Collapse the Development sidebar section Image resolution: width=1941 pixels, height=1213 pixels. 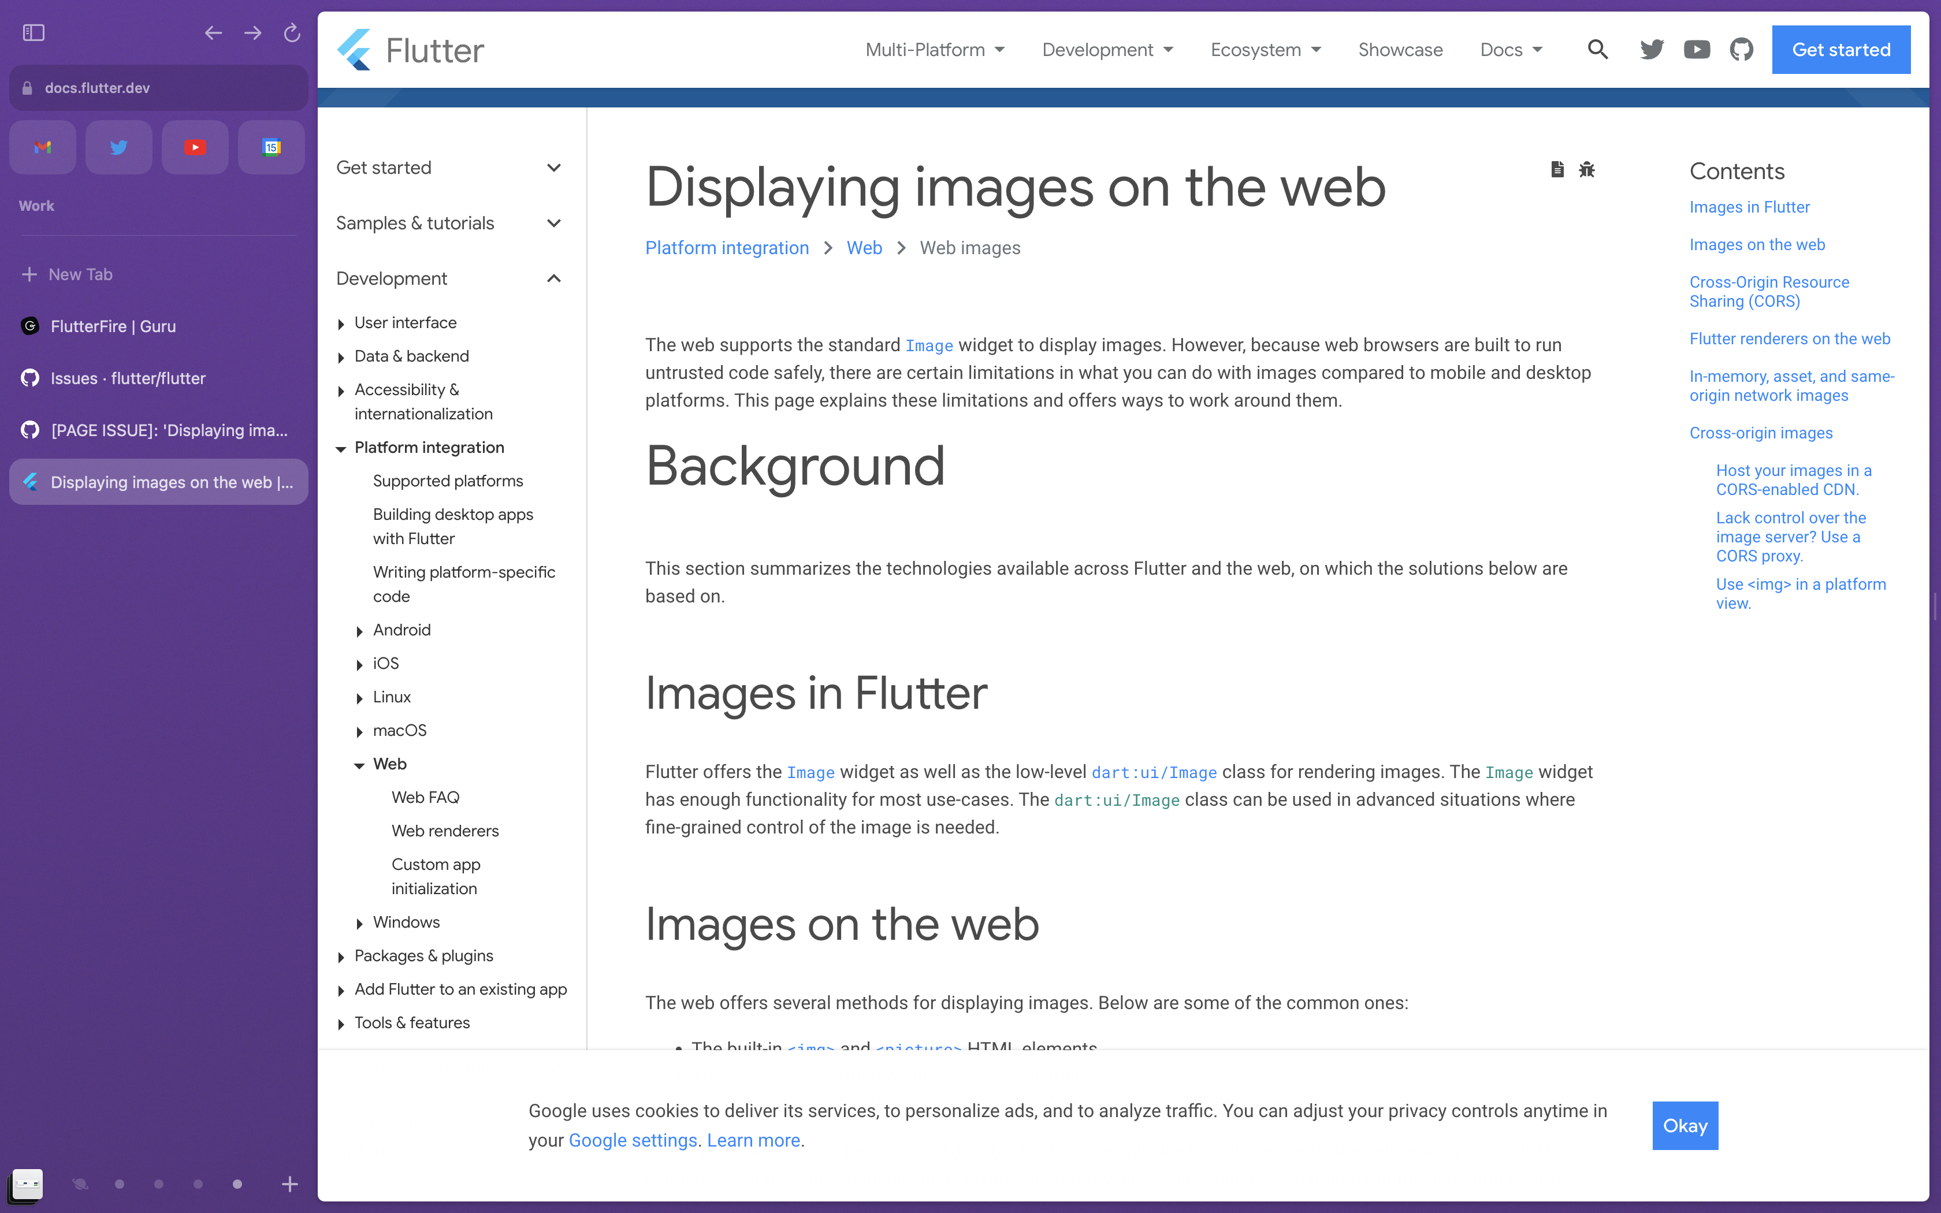(448, 278)
